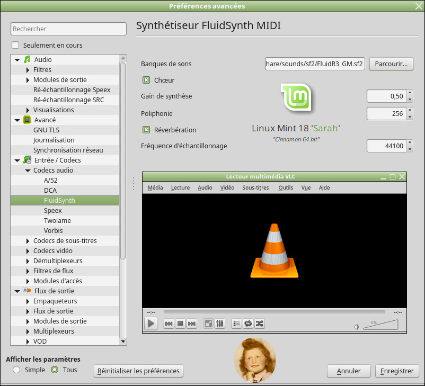This screenshot has width=425, height=386.
Task: Expand the Visualisations node
Action: [x=28, y=110]
